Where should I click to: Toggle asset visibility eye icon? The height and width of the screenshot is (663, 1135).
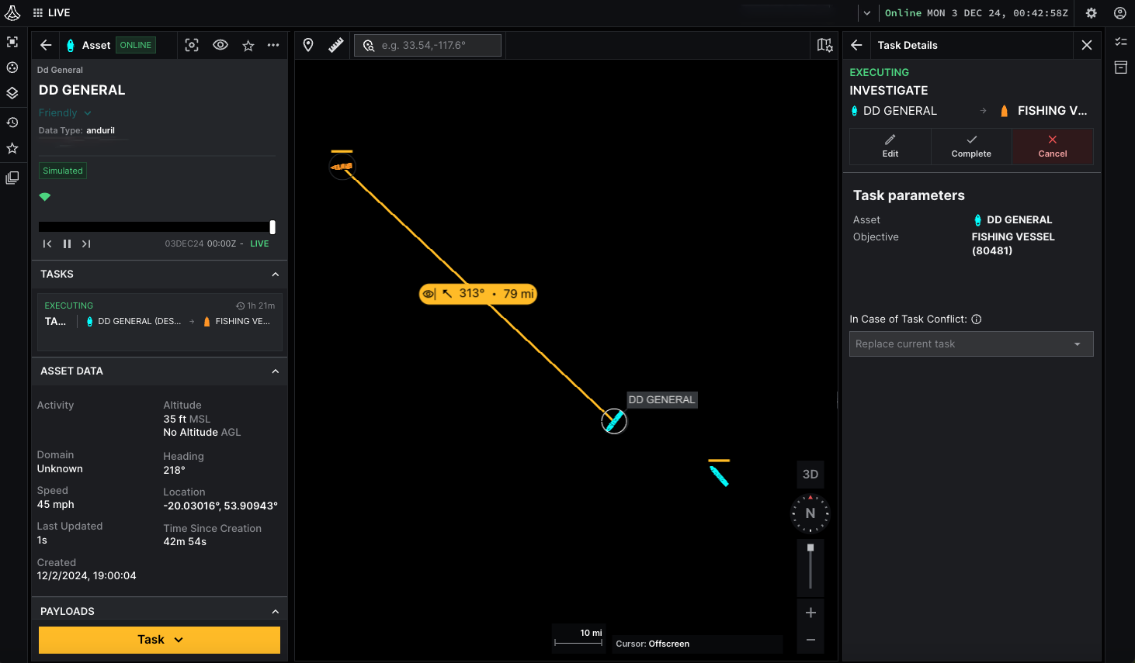pos(220,46)
